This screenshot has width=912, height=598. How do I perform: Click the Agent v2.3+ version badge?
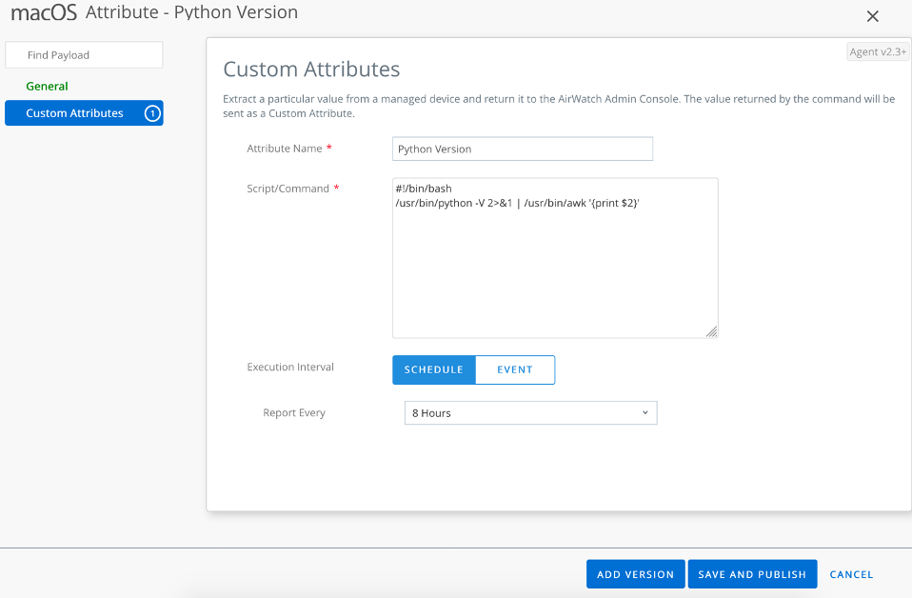(877, 51)
